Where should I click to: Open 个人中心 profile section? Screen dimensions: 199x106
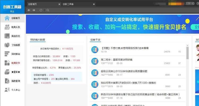[x=12, y=90]
